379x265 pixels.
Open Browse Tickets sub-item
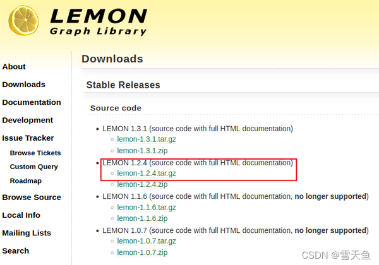[35, 153]
